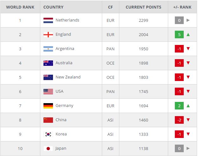Viewport: 198px width, 156px height.
Task: Click the Netherlands gray unchanged arrow
Action: coord(188,20)
